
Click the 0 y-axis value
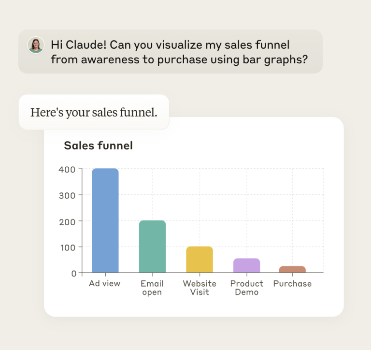73,273
